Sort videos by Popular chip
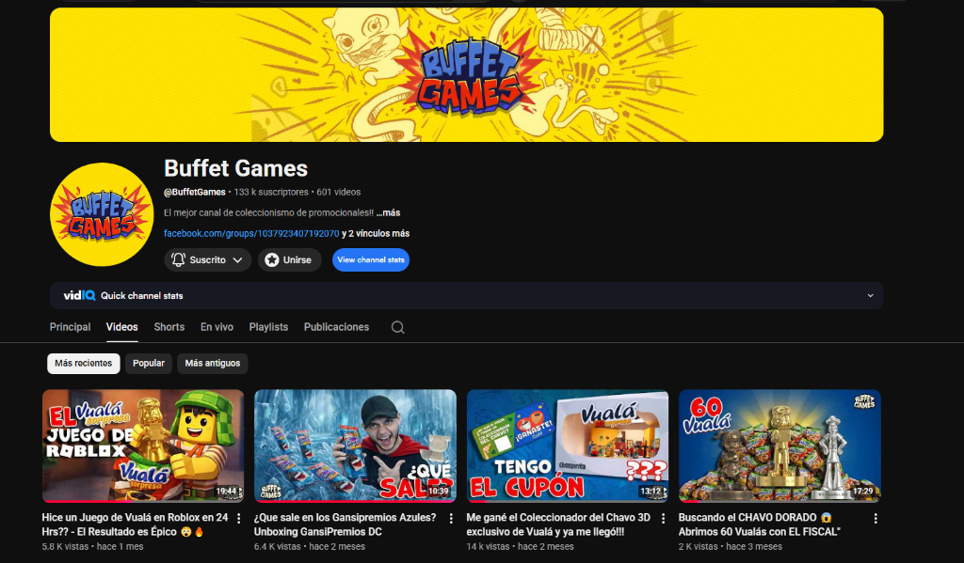Viewport: 964px width, 563px height. [149, 364]
